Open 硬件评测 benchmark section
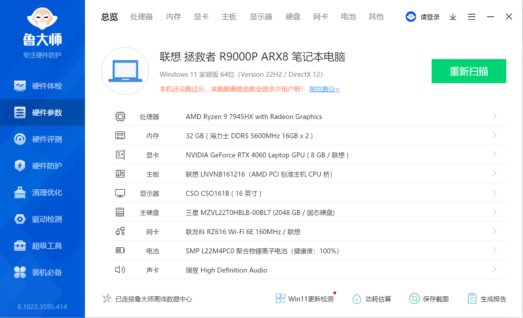The width and height of the screenshot is (523, 318). pos(42,139)
